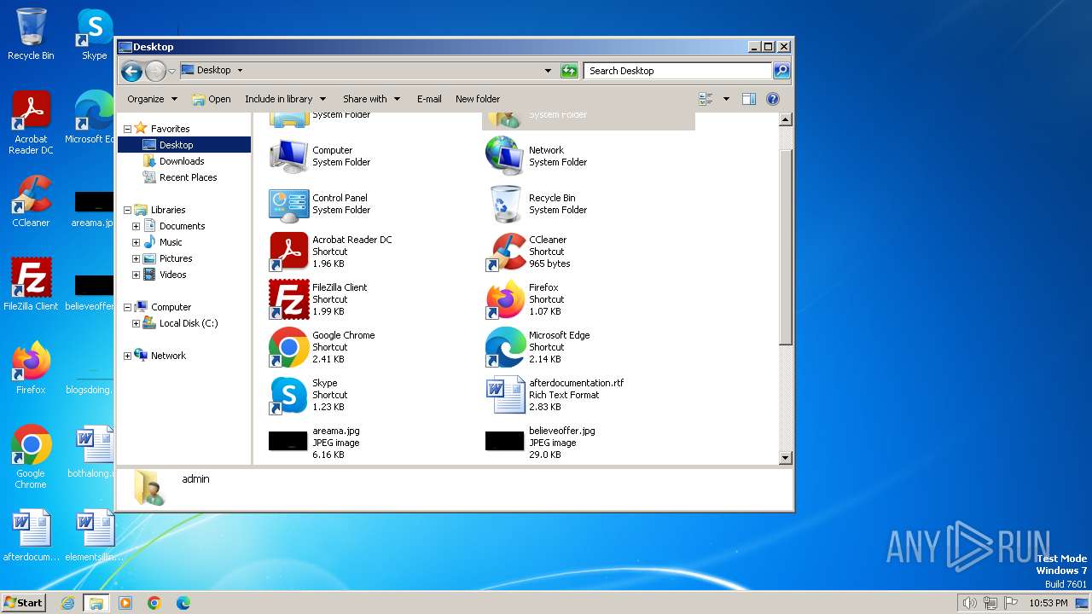Viewport: 1092px width, 614px height.
Task: Click the Back navigation arrow in Explorer
Action: [x=131, y=71]
